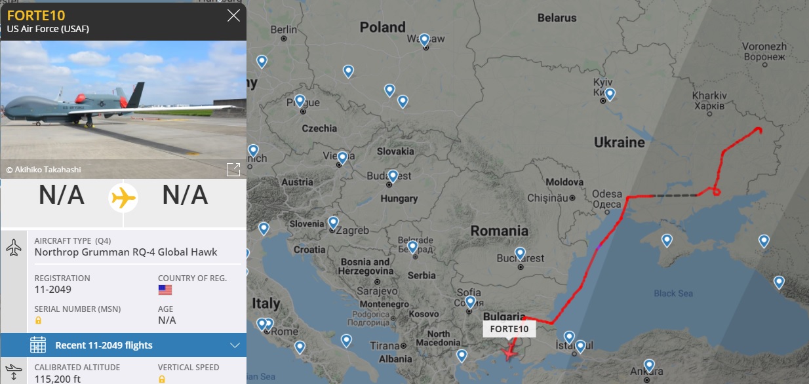Click the vertical speed lock icon
Viewport: 809px width, 384px height.
pyautogui.click(x=161, y=379)
